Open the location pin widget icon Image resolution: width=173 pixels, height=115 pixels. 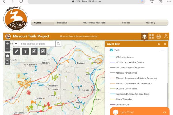point(166,37)
